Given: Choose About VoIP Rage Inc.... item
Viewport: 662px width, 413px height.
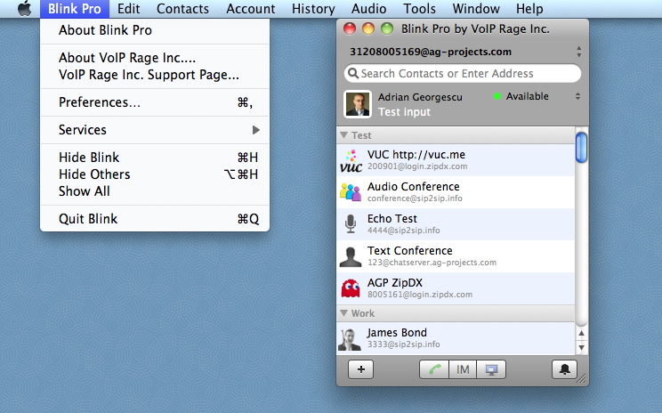Looking at the screenshot, I should point(155,58).
